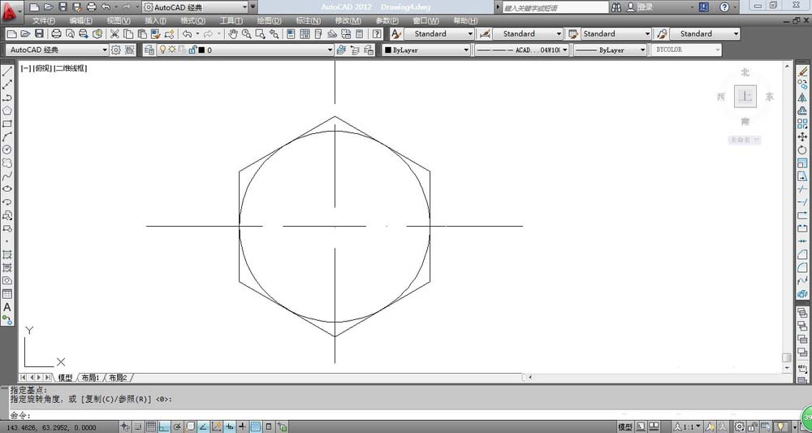The width and height of the screenshot is (812, 433).
Task: Toggle layer 0 lightbulb on/off
Action: pyautogui.click(x=162, y=50)
